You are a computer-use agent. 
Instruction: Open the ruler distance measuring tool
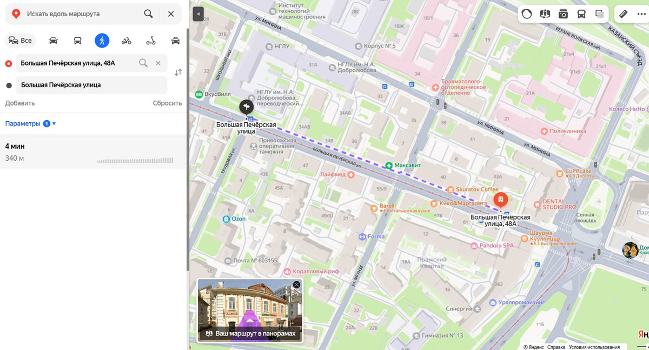[x=622, y=14]
